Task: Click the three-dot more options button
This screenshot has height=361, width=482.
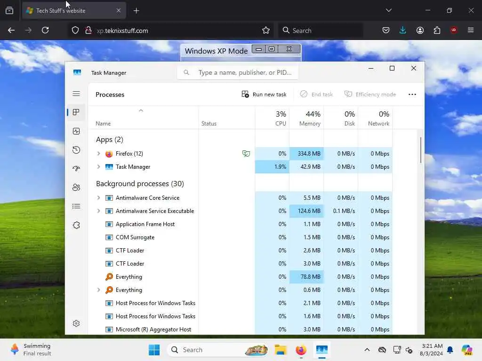Action: (x=412, y=94)
